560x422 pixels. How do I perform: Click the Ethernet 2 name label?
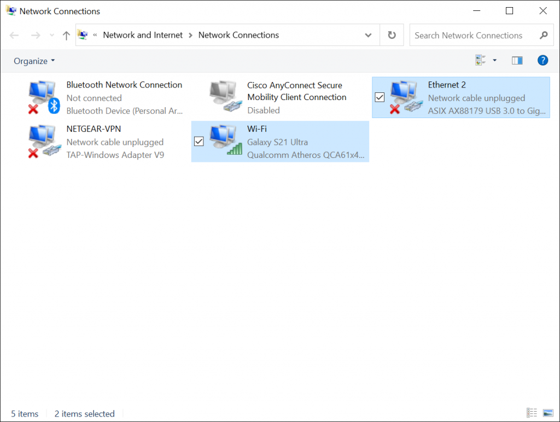[447, 85]
